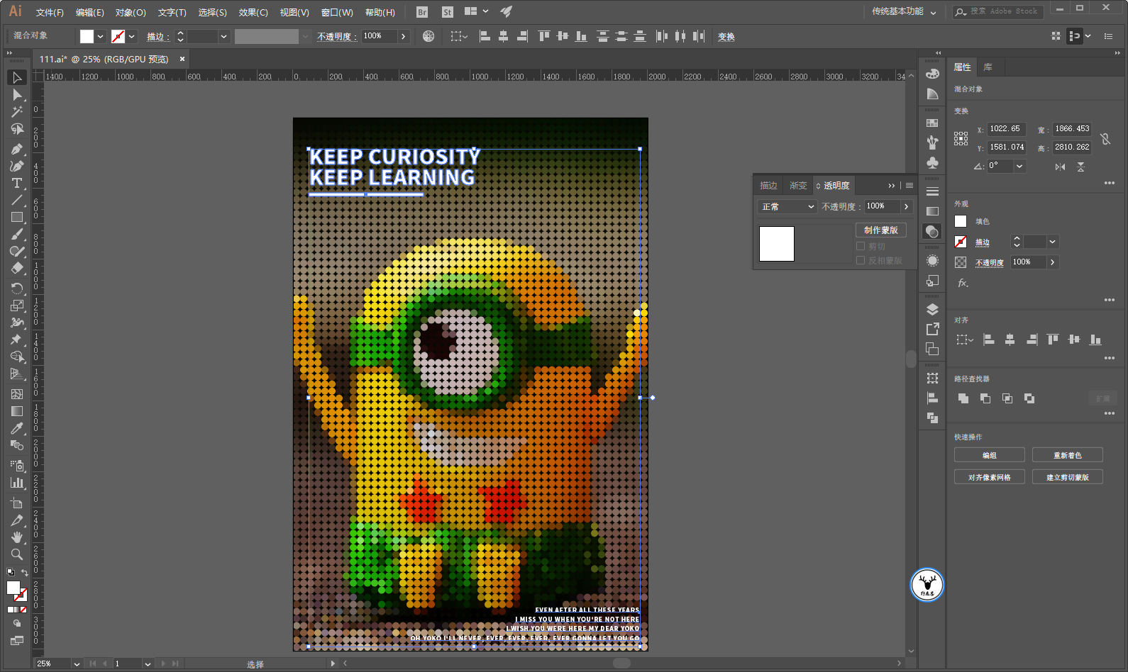Viewport: 1128px width, 672px height.
Task: Expand the 传统基本功能 workspace switcher
Action: (904, 11)
